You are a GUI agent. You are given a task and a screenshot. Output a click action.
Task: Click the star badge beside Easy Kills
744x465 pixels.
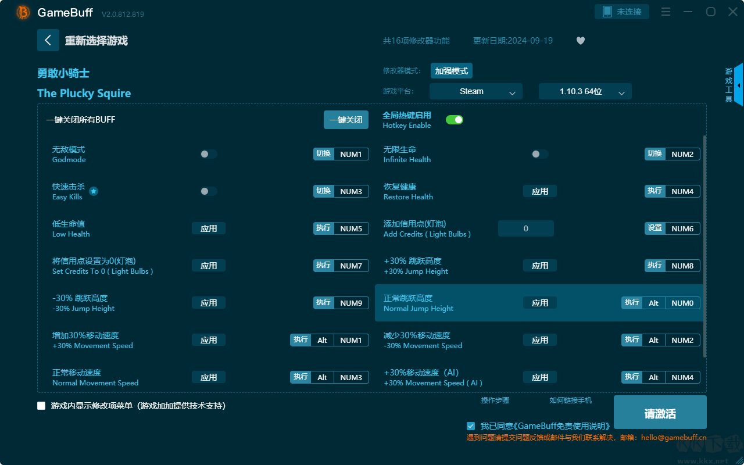click(x=94, y=191)
